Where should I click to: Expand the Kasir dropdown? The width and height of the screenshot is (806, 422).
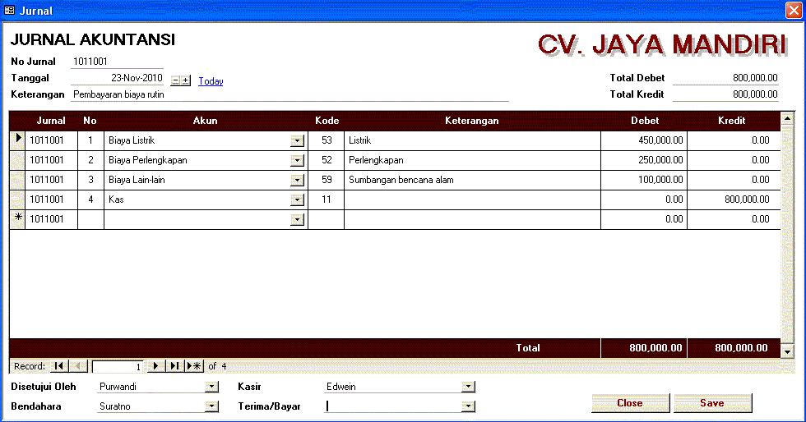click(x=468, y=387)
